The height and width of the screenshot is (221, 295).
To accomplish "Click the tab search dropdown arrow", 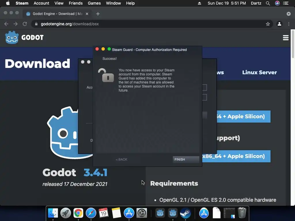I will (288, 14).
